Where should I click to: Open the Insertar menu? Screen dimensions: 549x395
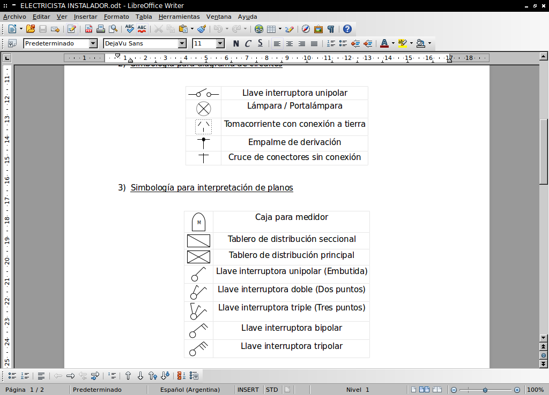coord(85,17)
